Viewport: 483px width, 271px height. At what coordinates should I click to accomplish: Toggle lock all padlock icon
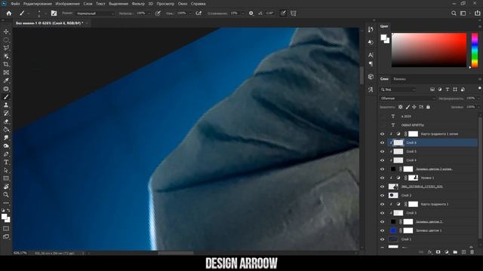(428, 107)
